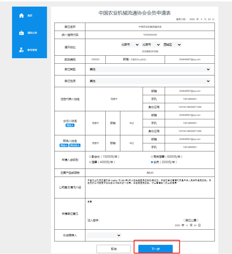
Task: Select 会员 (2000元/年) radio option
Action: pyautogui.click(x=152, y=162)
